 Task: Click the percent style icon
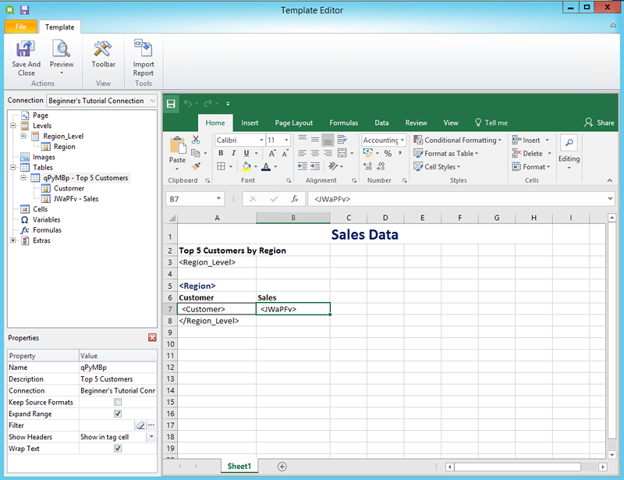click(388, 154)
